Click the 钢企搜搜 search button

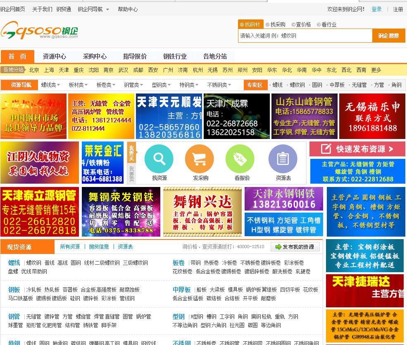(x=388, y=36)
